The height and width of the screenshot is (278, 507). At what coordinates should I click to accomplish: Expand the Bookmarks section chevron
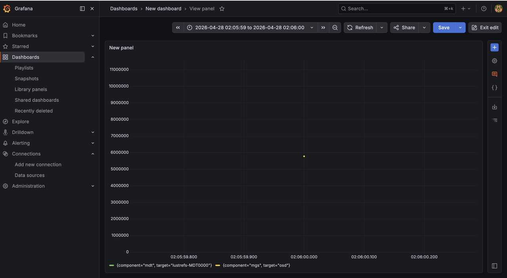pos(93,36)
